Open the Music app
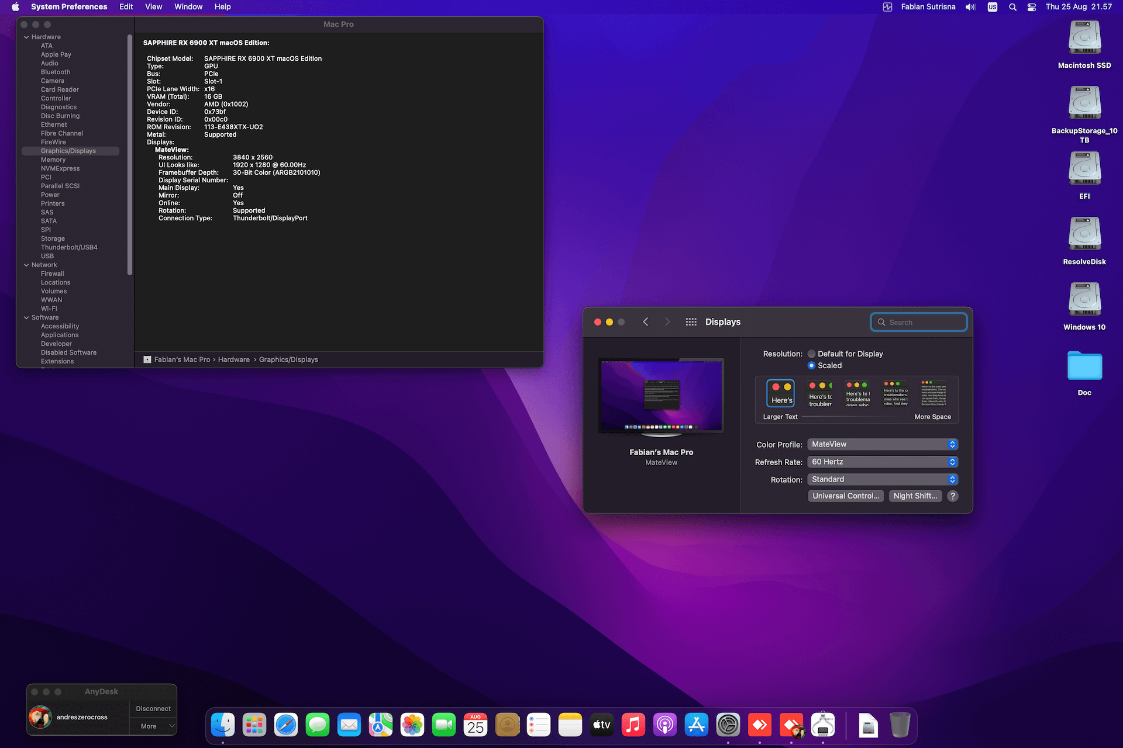1123x748 pixels. [x=633, y=725]
